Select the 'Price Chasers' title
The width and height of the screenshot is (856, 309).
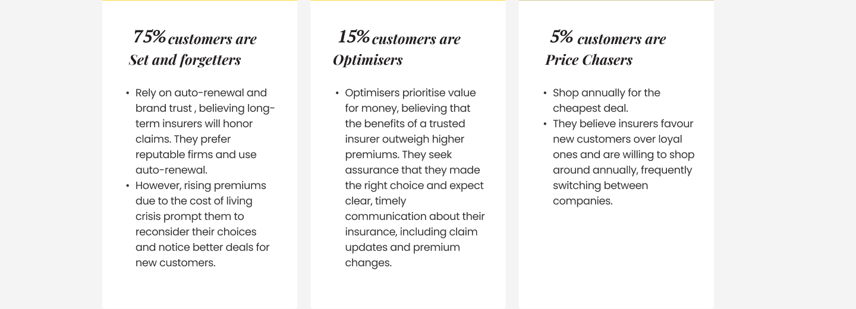tap(588, 60)
